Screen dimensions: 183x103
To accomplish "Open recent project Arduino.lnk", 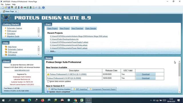I will pos(64,39).
